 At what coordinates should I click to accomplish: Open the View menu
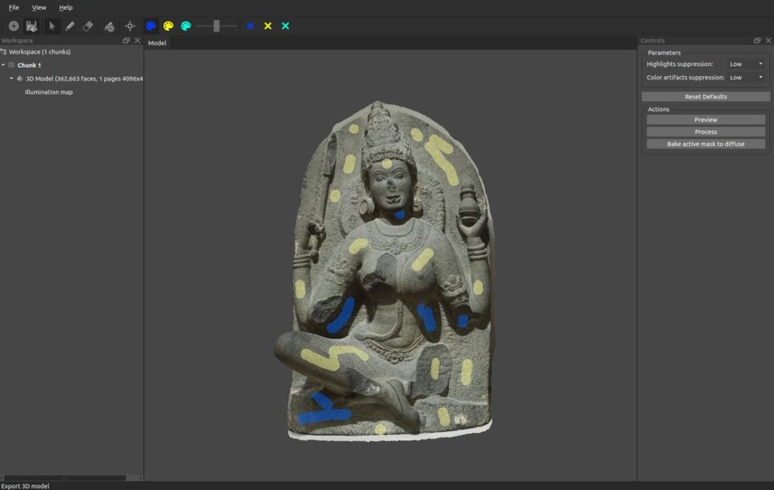[39, 8]
